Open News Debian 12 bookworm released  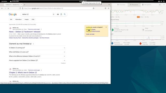pyautogui.click(x=25, y=32)
